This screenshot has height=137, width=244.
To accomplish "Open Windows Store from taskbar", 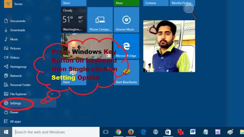I will point(168,132).
